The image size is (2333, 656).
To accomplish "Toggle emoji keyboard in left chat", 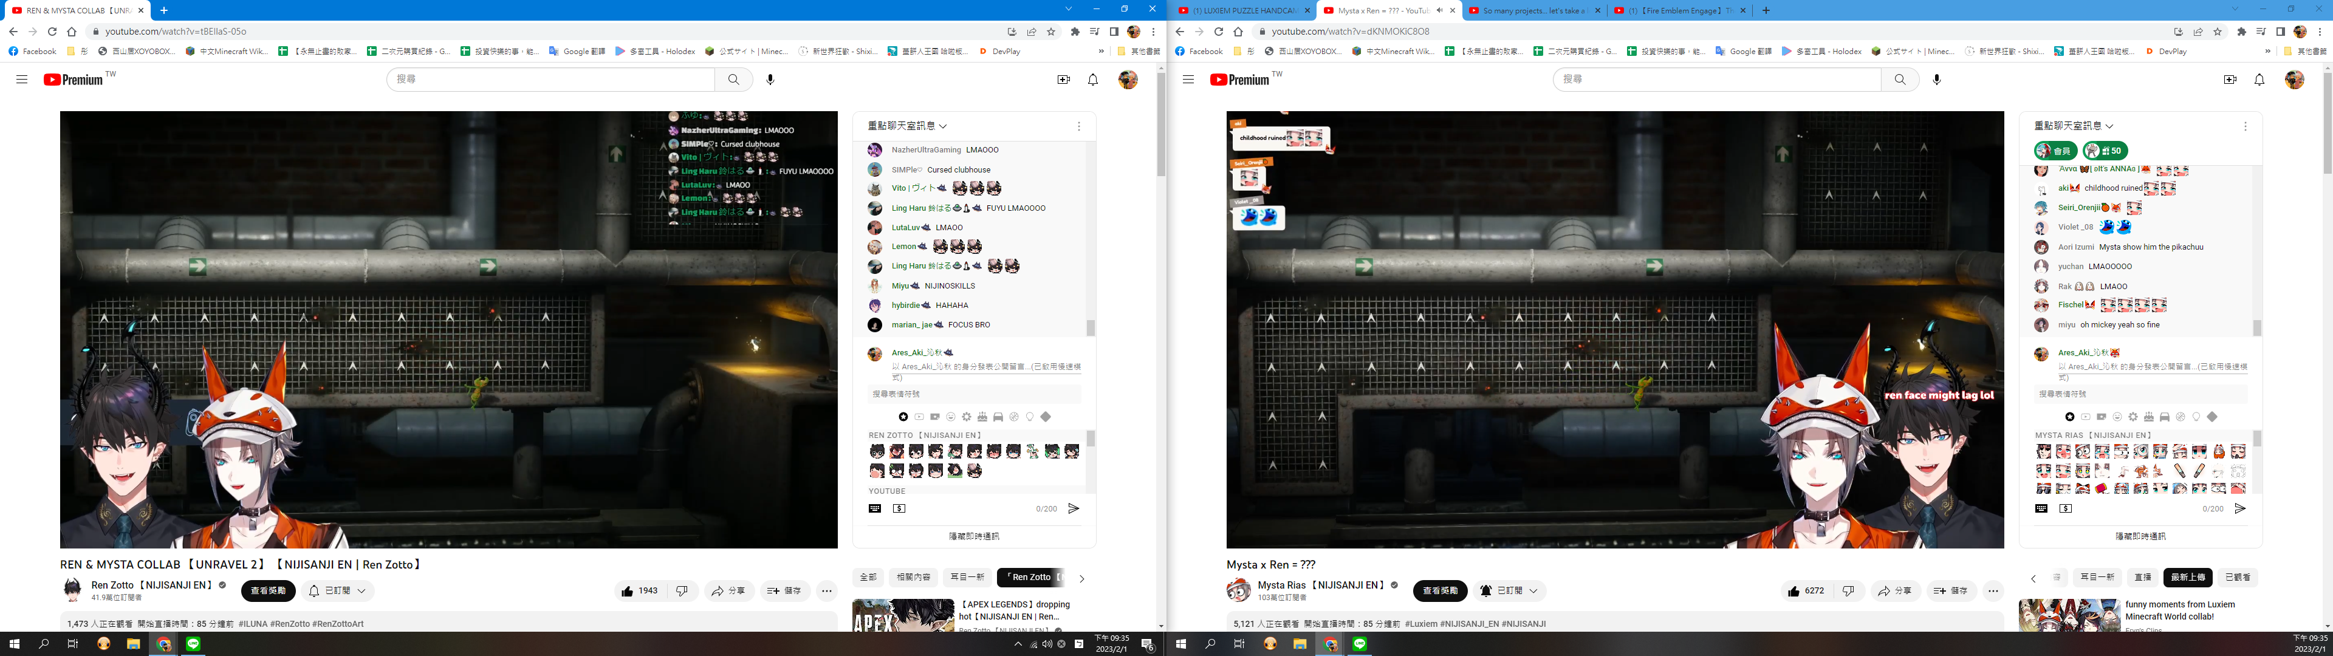I will pos(875,509).
